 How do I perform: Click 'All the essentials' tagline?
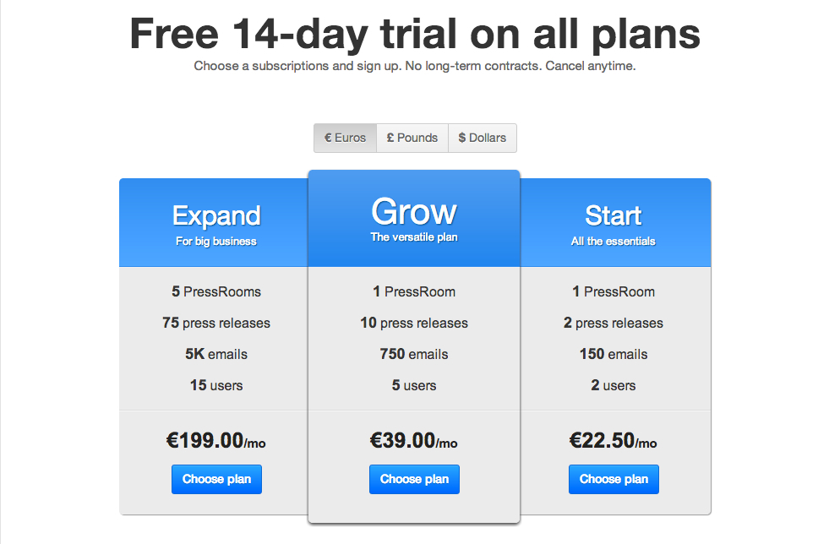coord(614,241)
